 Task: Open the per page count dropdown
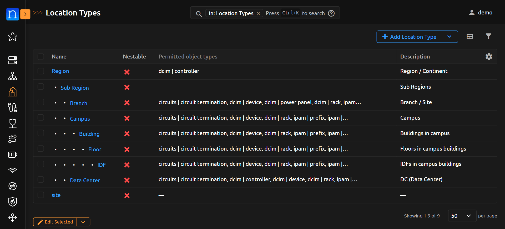[x=462, y=216]
